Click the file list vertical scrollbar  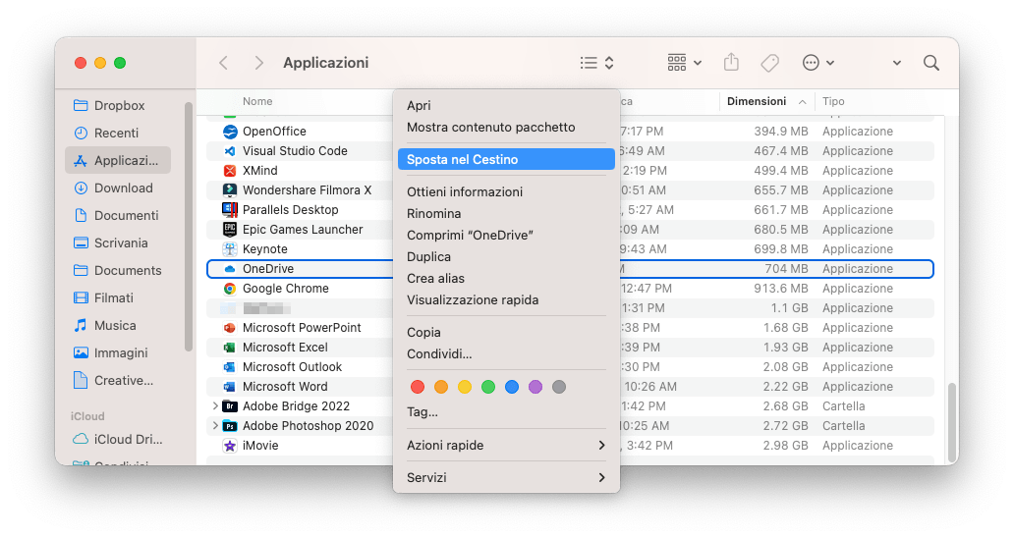[x=951, y=421]
